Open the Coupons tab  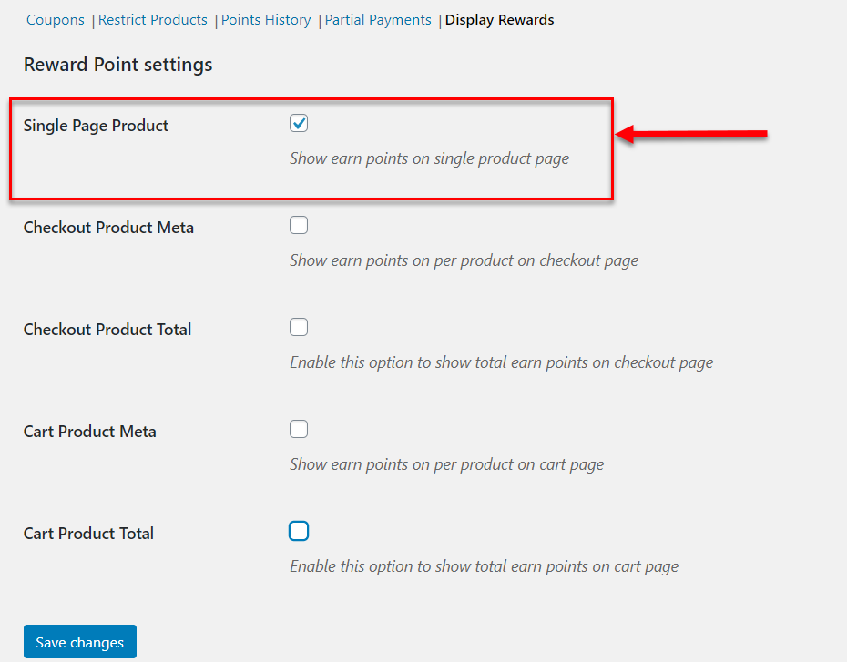[55, 20]
